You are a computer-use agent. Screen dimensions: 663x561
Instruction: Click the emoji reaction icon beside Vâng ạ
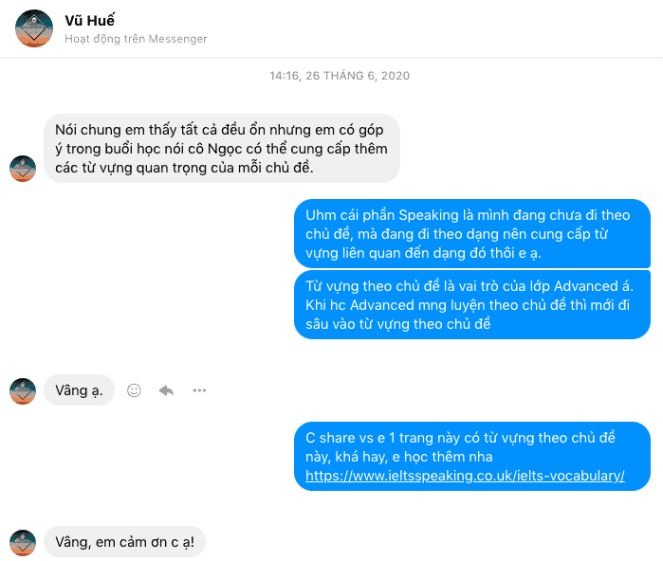(134, 390)
